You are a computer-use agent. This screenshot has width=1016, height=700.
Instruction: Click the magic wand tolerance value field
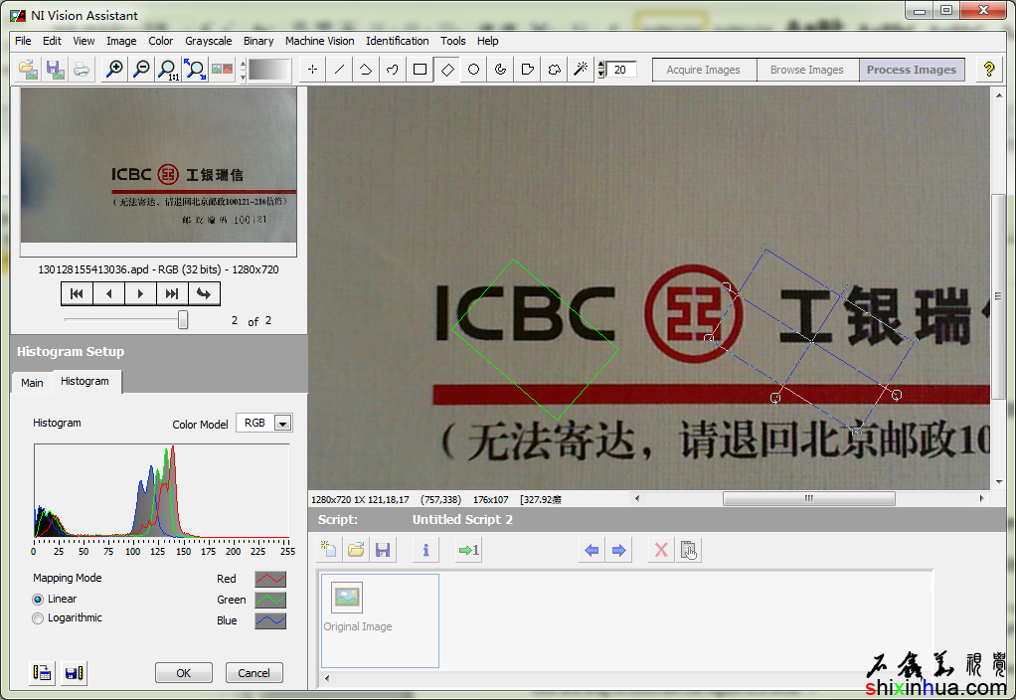(x=621, y=70)
